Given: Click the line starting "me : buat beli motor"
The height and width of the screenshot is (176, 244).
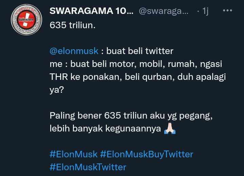Looking at the screenshot, I should pyautogui.click(x=136, y=64).
